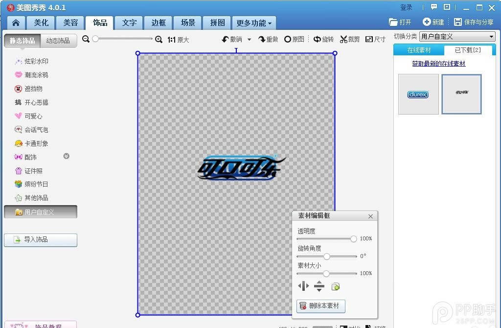Image resolution: width=501 pixels, height=328 pixels.
Task: Open the 拼图 tab
Action: click(217, 23)
